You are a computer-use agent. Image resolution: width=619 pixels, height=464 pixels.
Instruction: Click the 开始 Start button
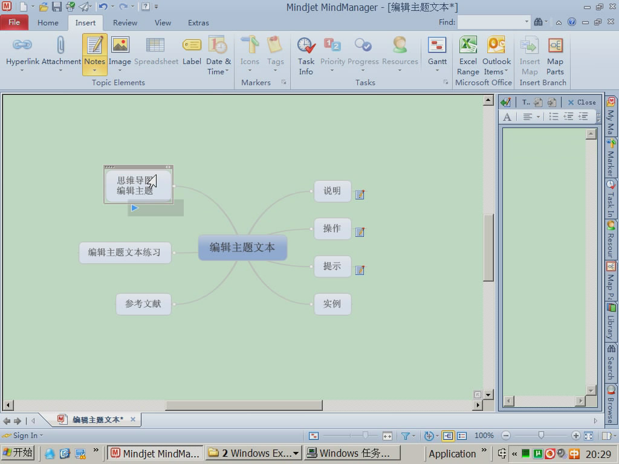[x=18, y=453]
